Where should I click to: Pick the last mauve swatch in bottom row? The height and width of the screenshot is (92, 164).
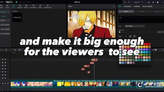point(134,63)
